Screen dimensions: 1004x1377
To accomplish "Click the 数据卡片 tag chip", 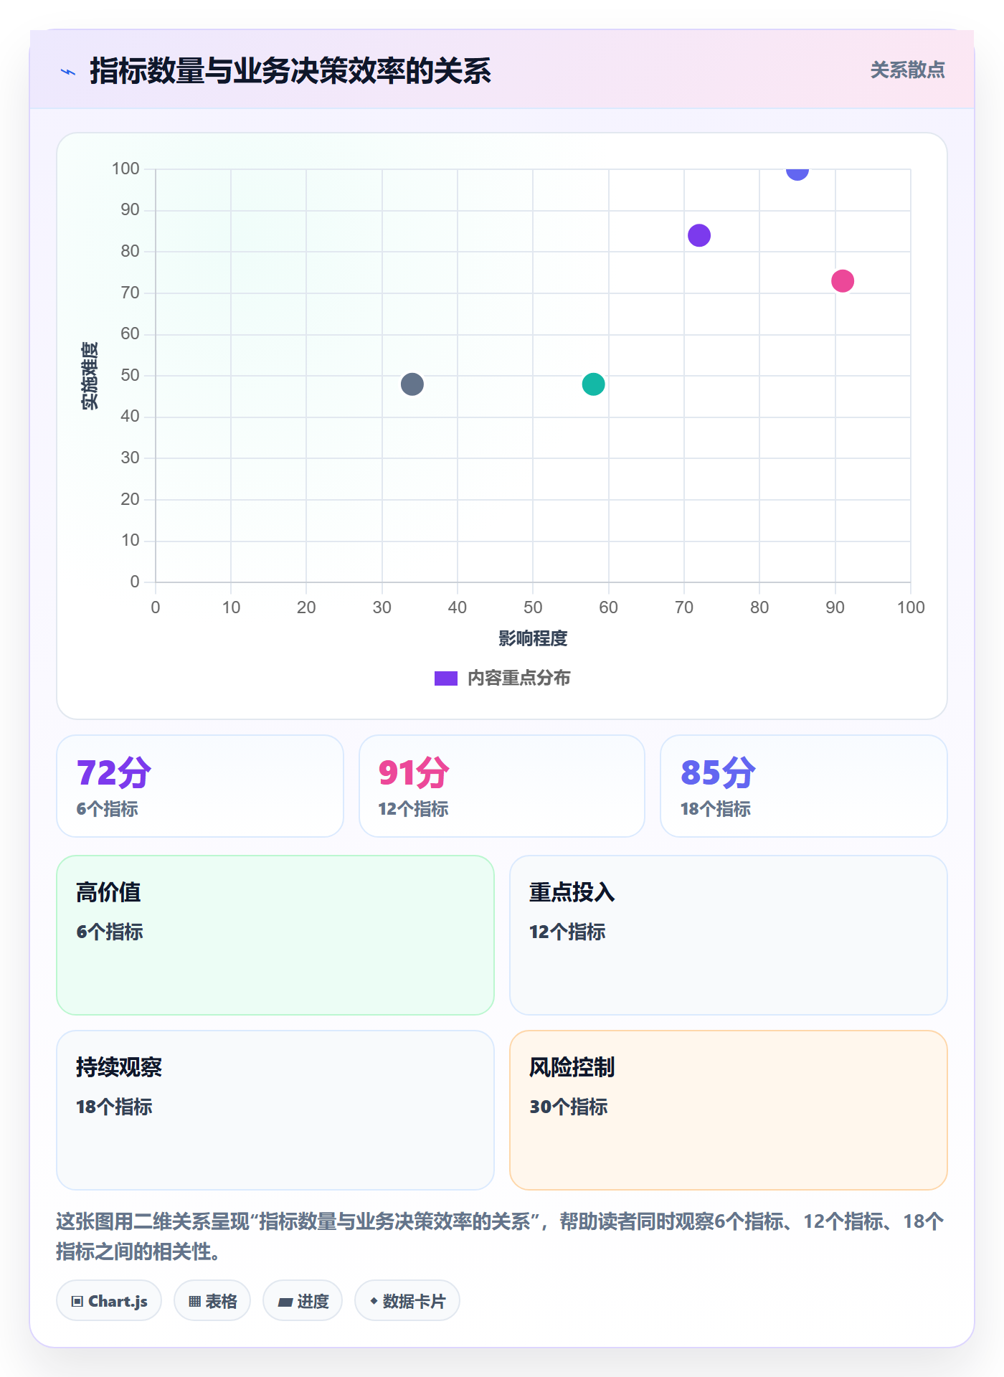I will [x=407, y=1301].
